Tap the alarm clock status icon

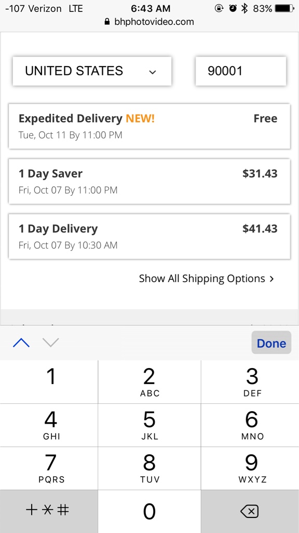click(233, 8)
